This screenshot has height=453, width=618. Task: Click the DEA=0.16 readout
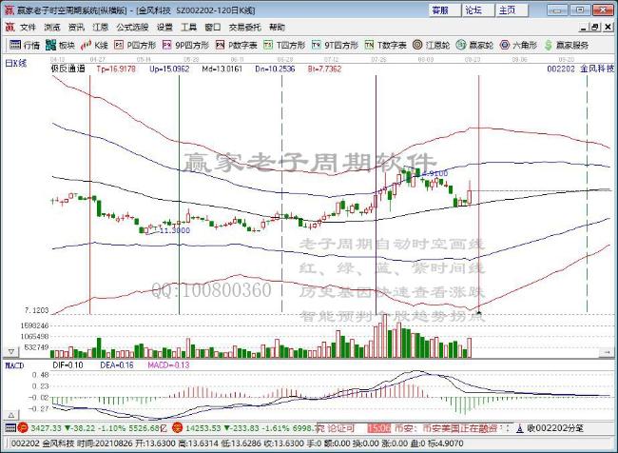[117, 365]
